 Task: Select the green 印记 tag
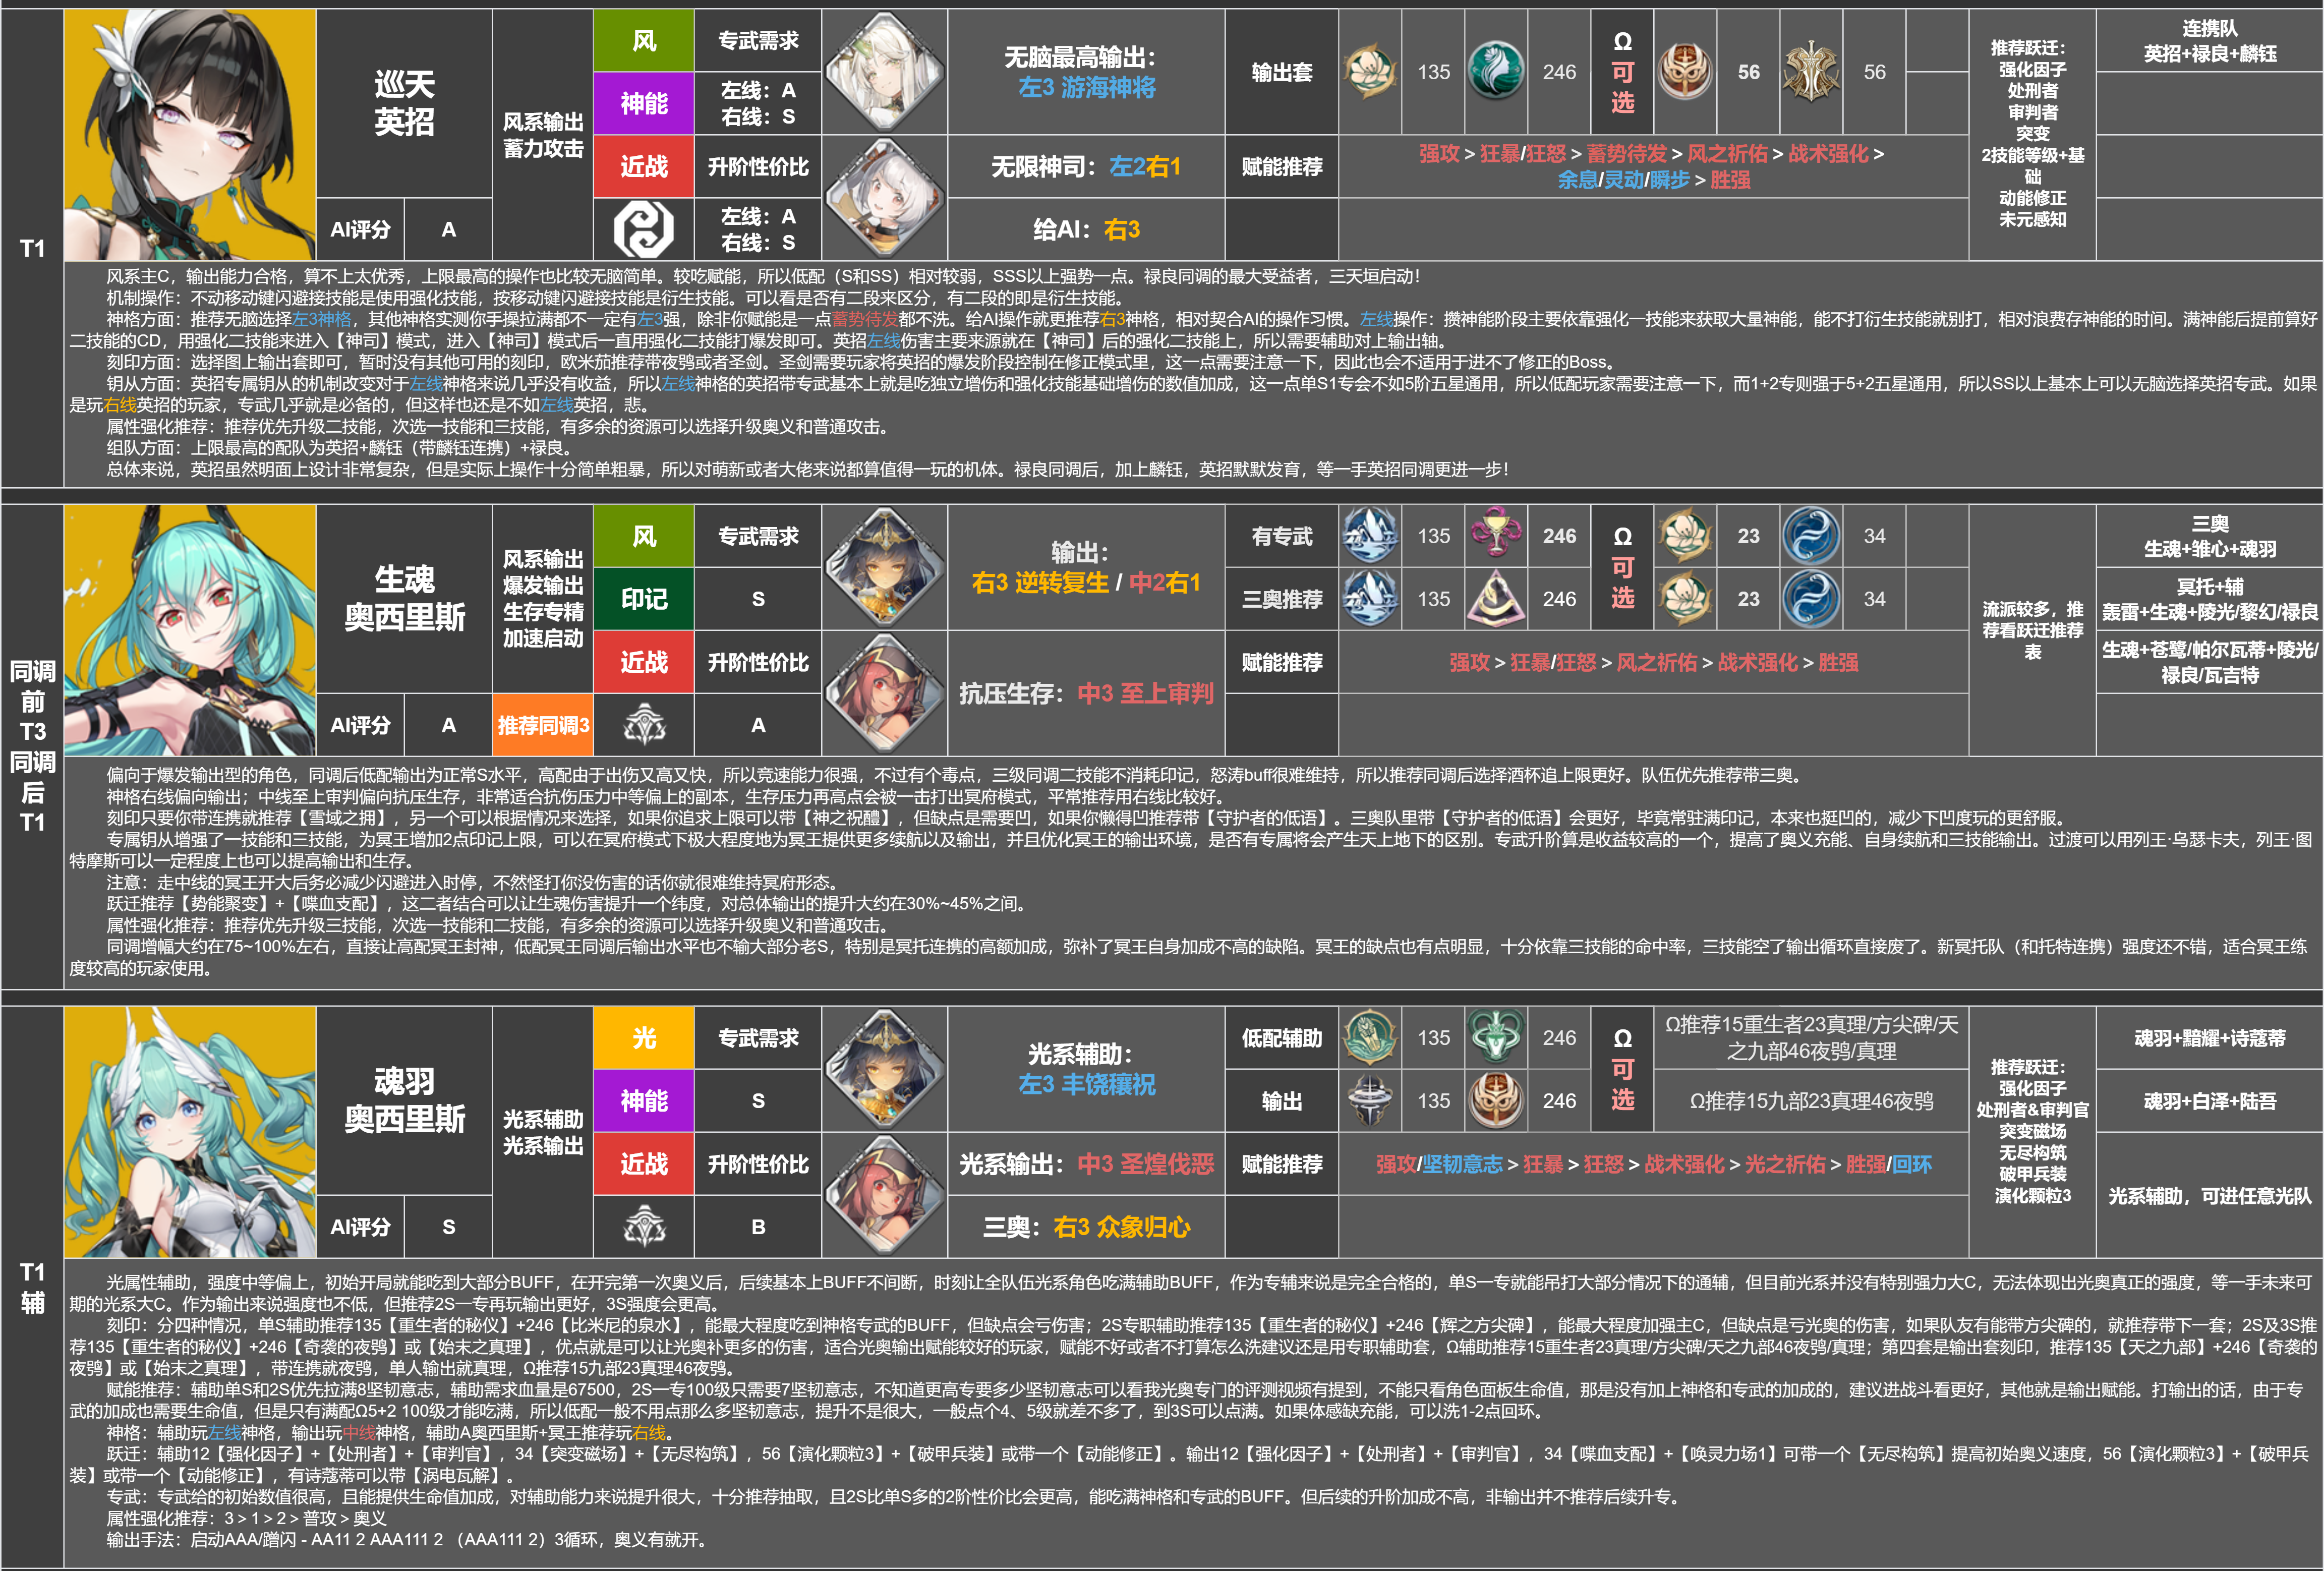643,598
